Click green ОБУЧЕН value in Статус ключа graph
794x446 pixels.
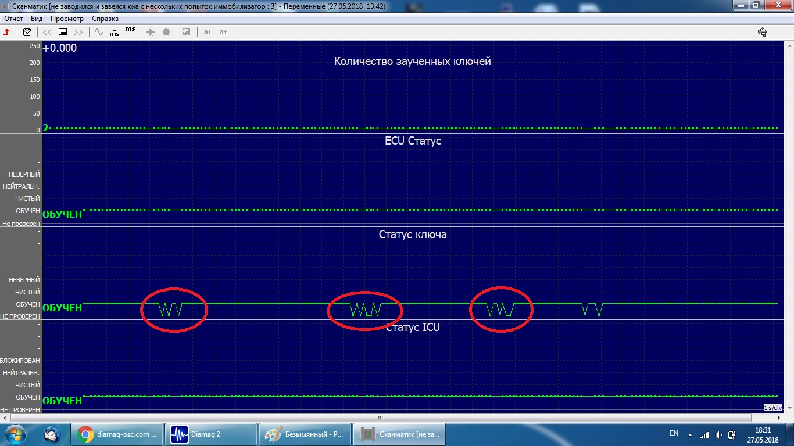pyautogui.click(x=62, y=308)
